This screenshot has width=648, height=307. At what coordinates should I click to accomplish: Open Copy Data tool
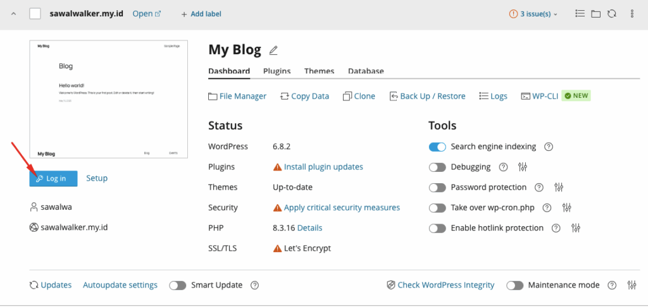tap(304, 96)
